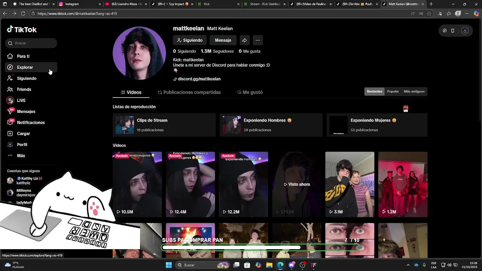
Task: Open the Visto ahora video
Action: pyautogui.click(x=297, y=184)
